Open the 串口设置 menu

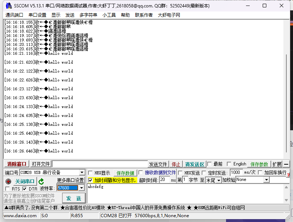pos(37,15)
